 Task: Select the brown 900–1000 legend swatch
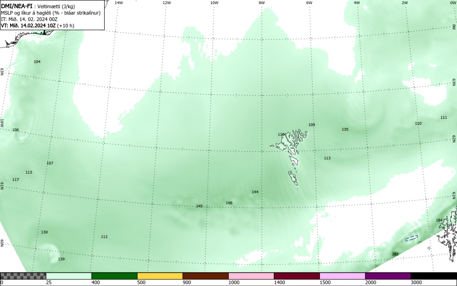(x=206, y=276)
